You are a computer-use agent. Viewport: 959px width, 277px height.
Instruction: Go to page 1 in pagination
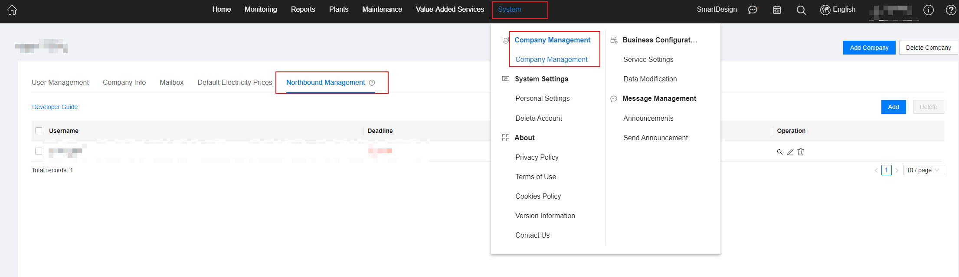(886, 170)
